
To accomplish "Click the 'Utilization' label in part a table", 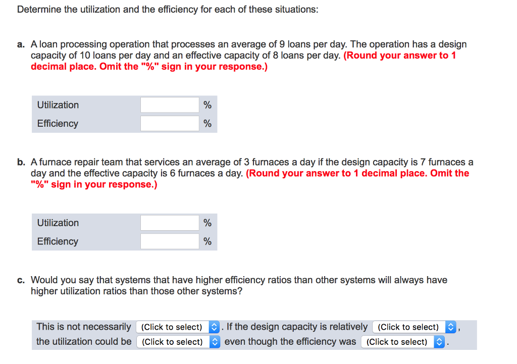I will pos(58,105).
